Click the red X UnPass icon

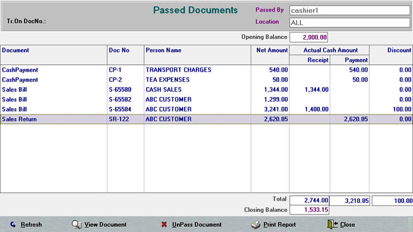coord(164,224)
